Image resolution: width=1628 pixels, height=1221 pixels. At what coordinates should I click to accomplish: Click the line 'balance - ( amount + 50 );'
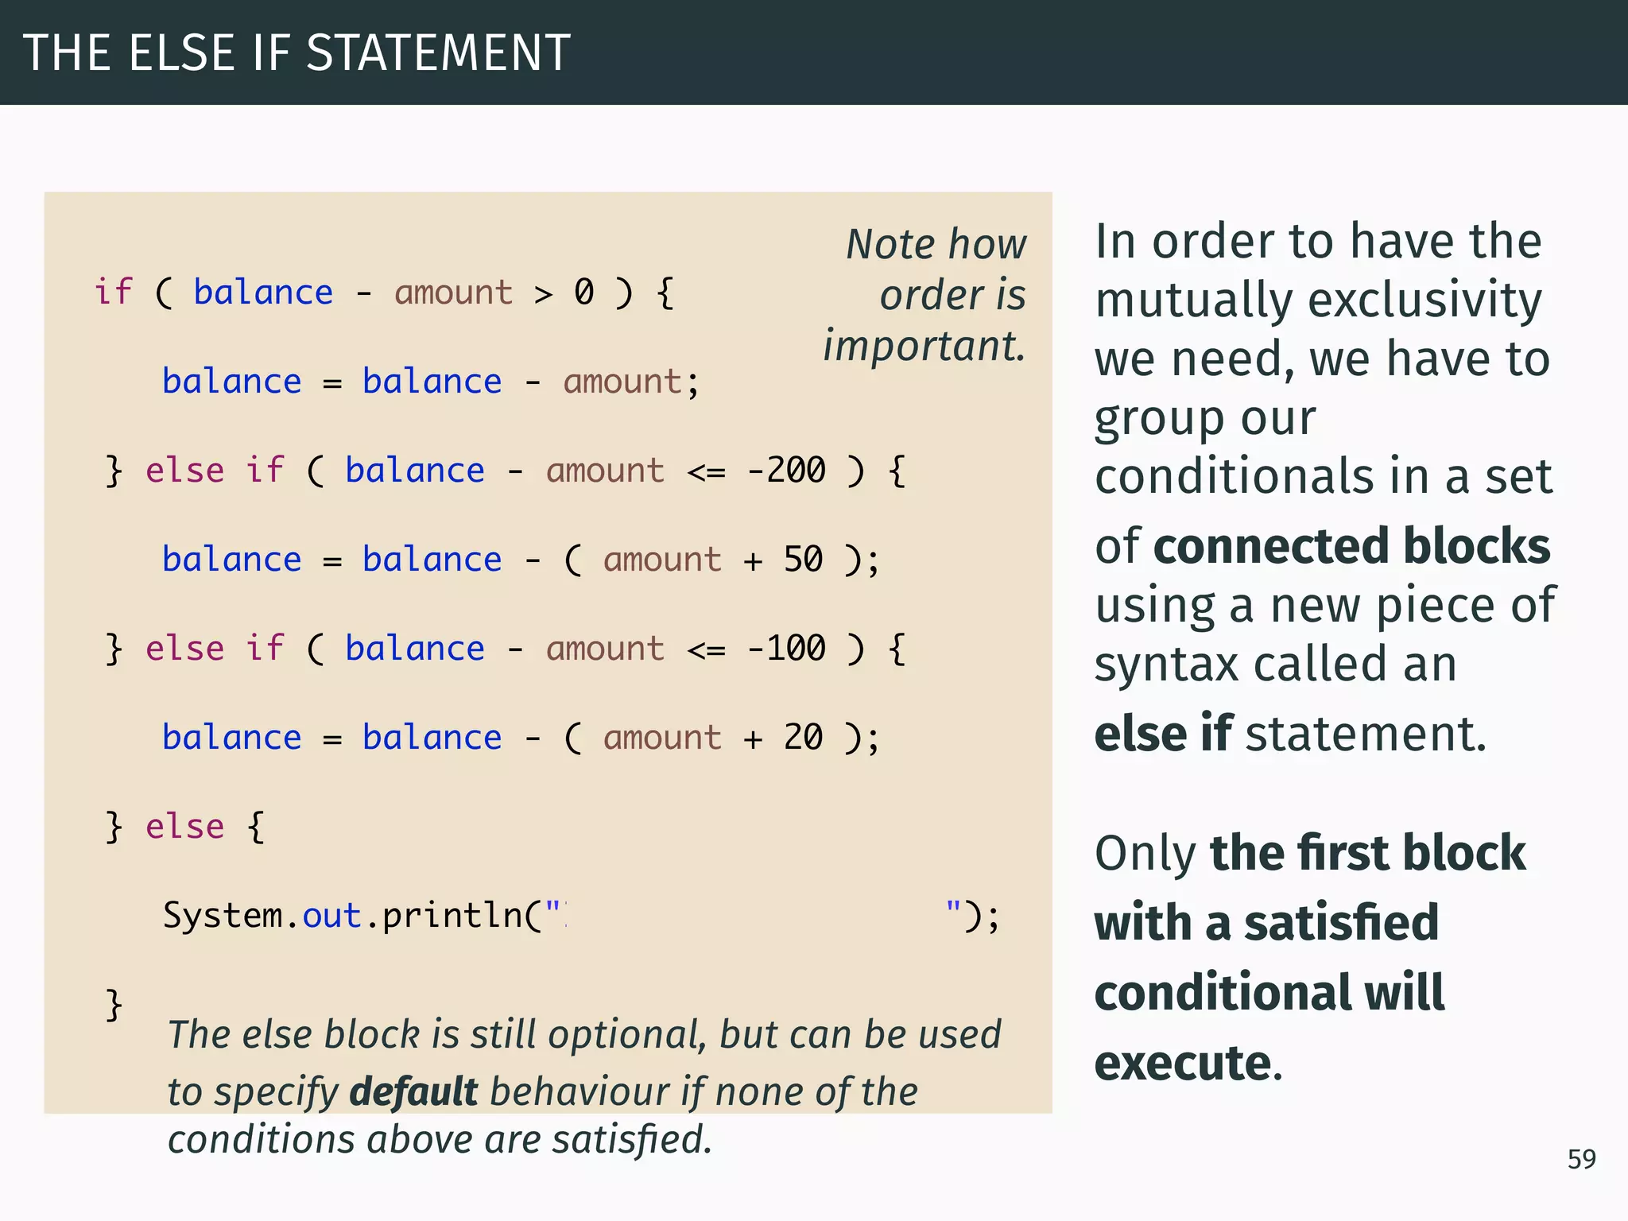[x=521, y=560]
